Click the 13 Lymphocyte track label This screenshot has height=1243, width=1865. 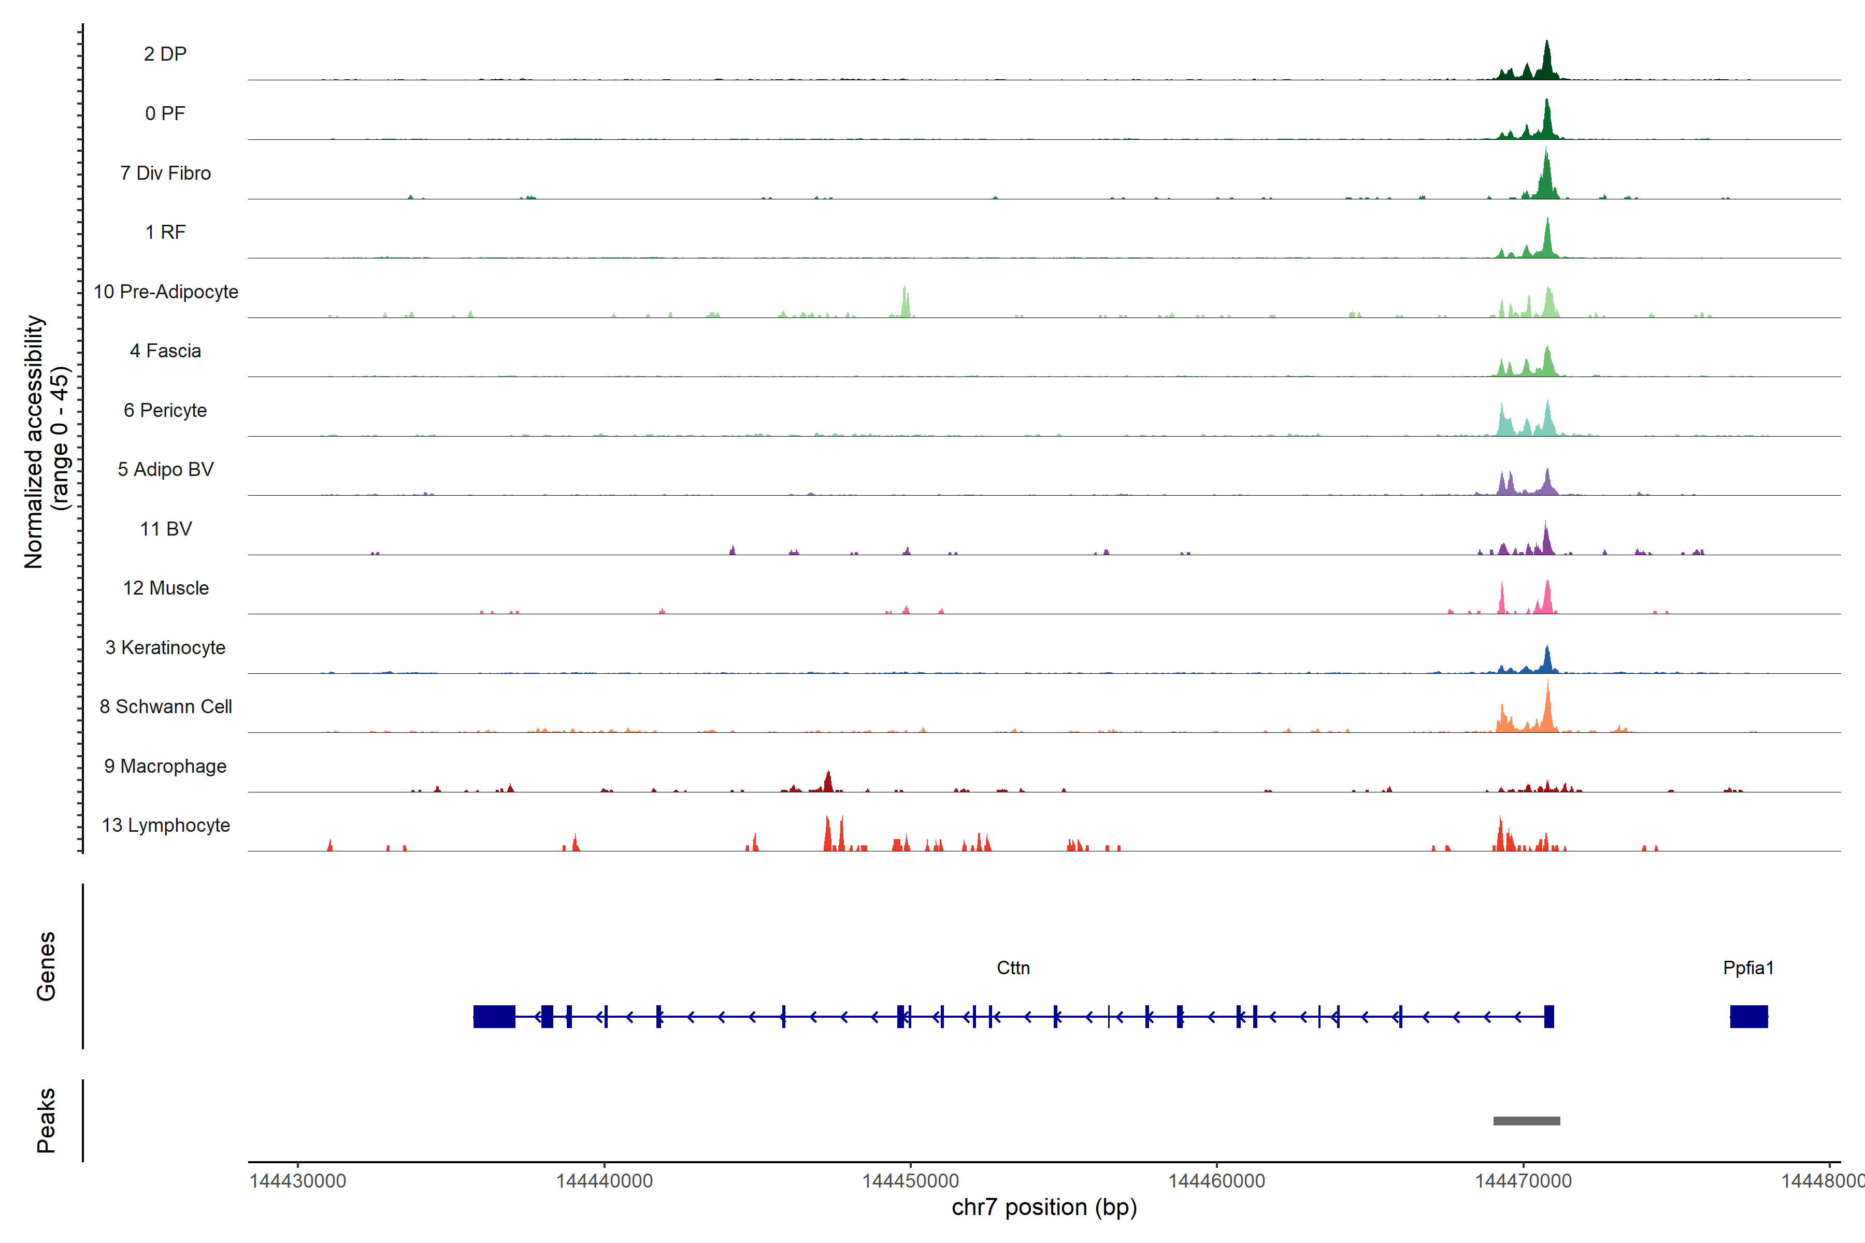(165, 825)
